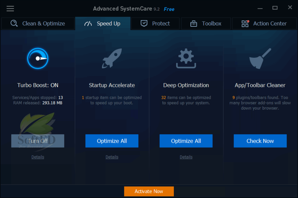The height and width of the screenshot is (198, 298).
Task: Click '1 startup item can be optimized' text
Action: pyautogui.click(x=112, y=98)
